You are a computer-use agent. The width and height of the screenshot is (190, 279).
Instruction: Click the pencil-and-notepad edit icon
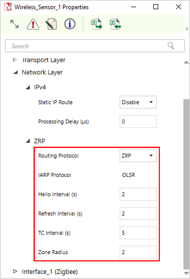(x=50, y=24)
